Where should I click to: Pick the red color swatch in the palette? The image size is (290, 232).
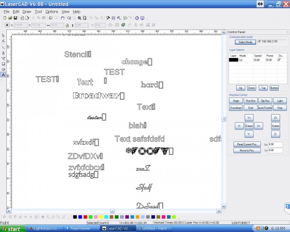85,217
